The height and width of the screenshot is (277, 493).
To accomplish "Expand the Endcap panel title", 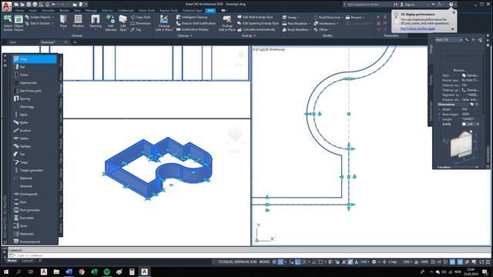I will (x=248, y=35).
